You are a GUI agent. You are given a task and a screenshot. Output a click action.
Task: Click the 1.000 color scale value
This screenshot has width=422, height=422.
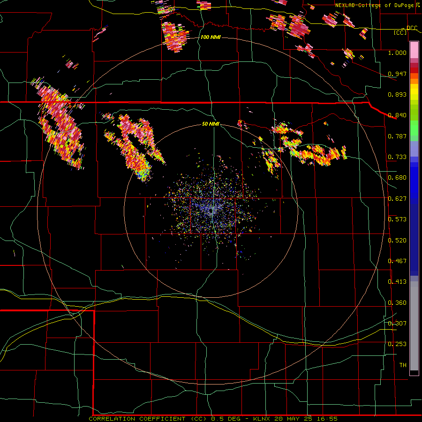[x=397, y=53]
